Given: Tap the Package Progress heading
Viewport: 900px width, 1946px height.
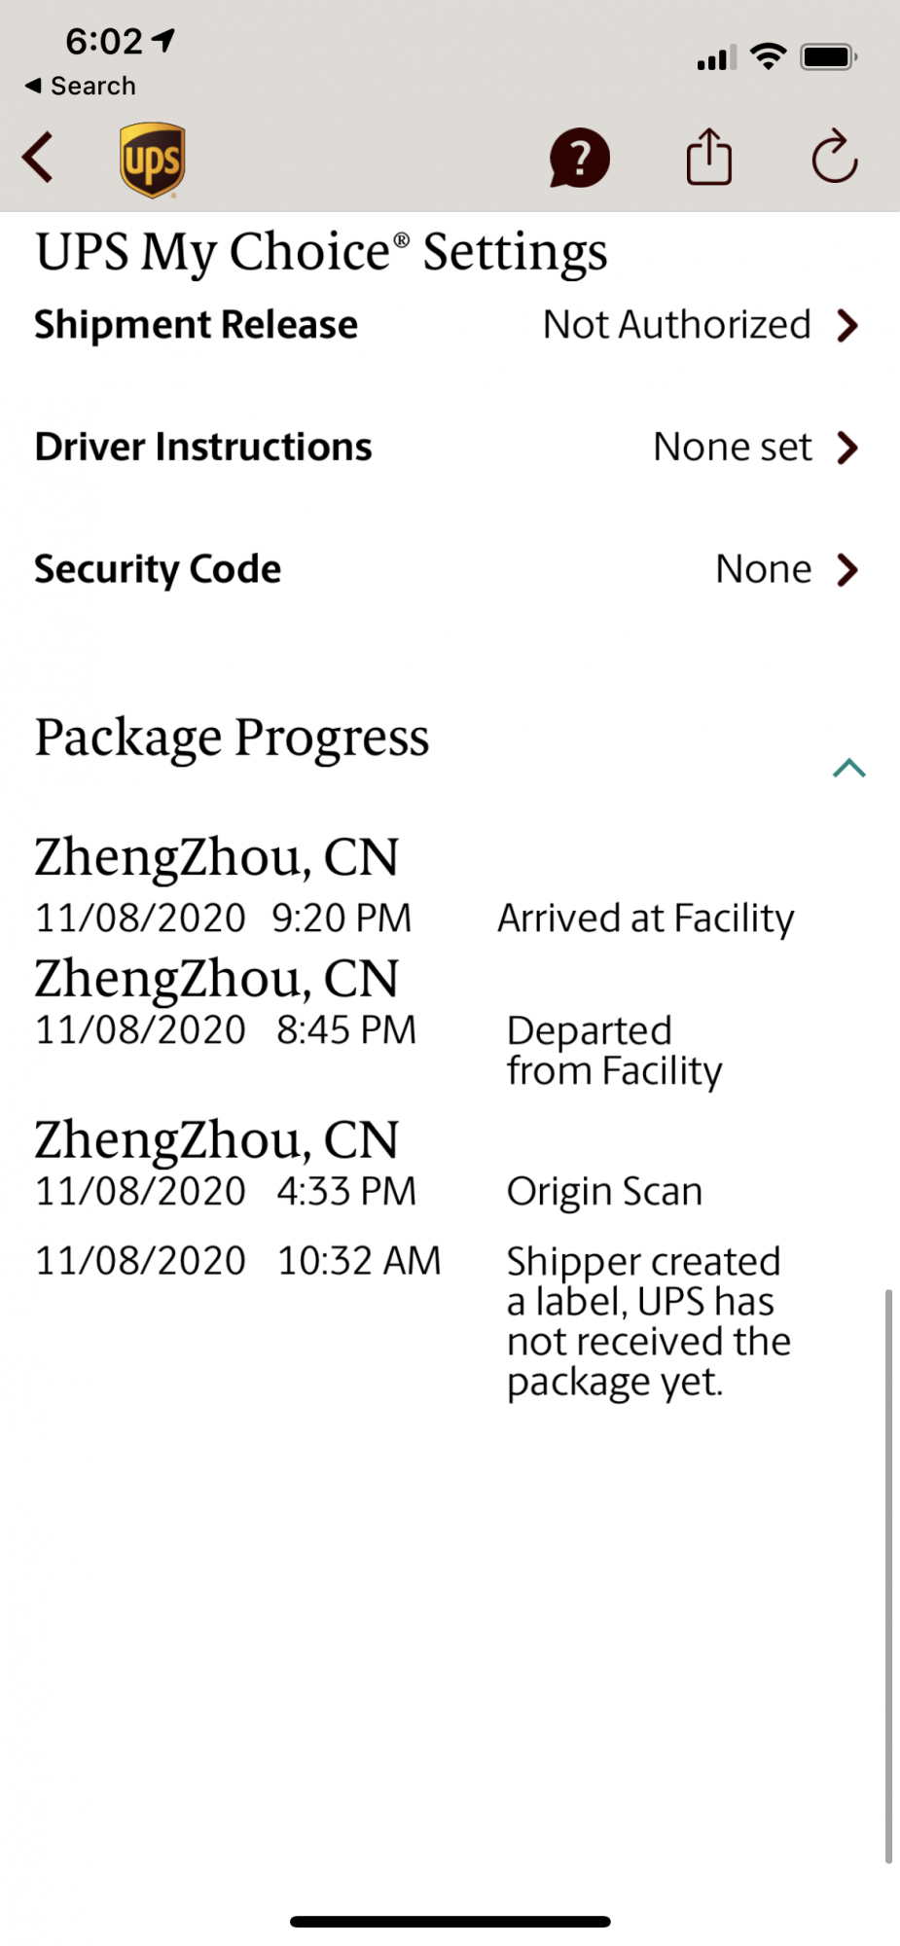Looking at the screenshot, I should pyautogui.click(x=232, y=738).
